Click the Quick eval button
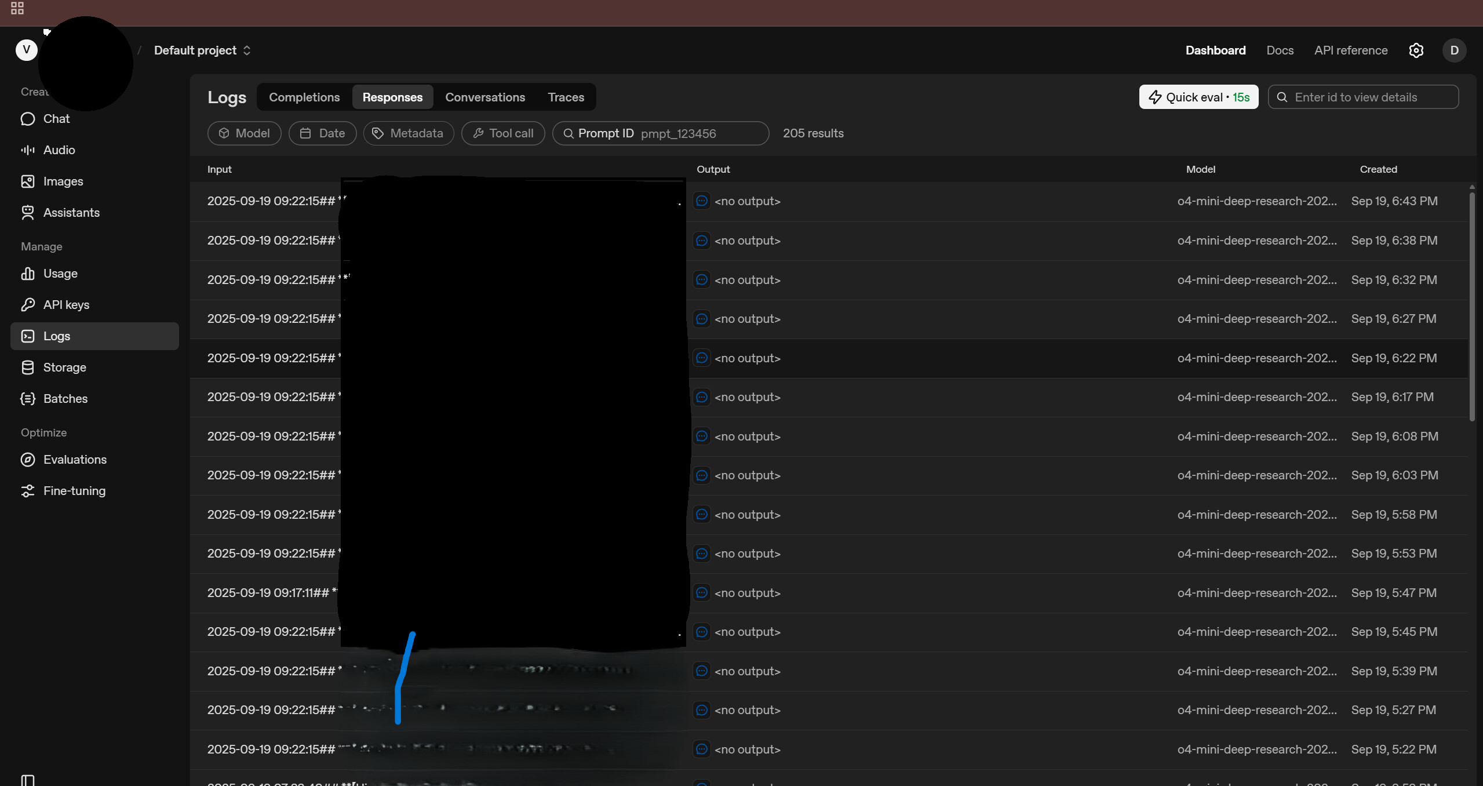 (x=1198, y=97)
